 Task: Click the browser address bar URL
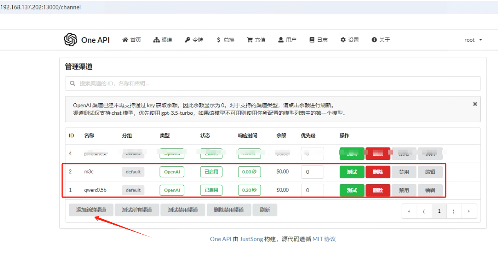tap(41, 7)
